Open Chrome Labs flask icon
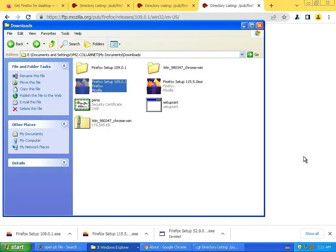 point(297,17)
